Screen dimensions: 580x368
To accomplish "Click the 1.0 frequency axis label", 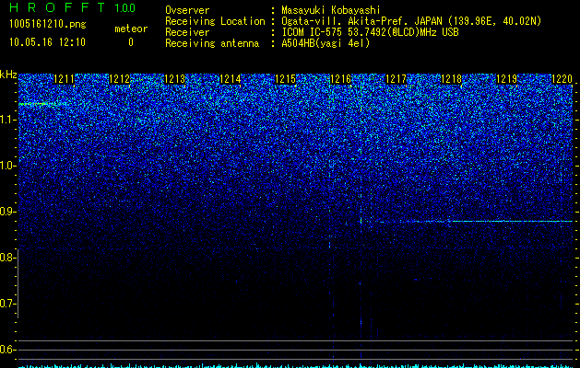I will (7, 166).
